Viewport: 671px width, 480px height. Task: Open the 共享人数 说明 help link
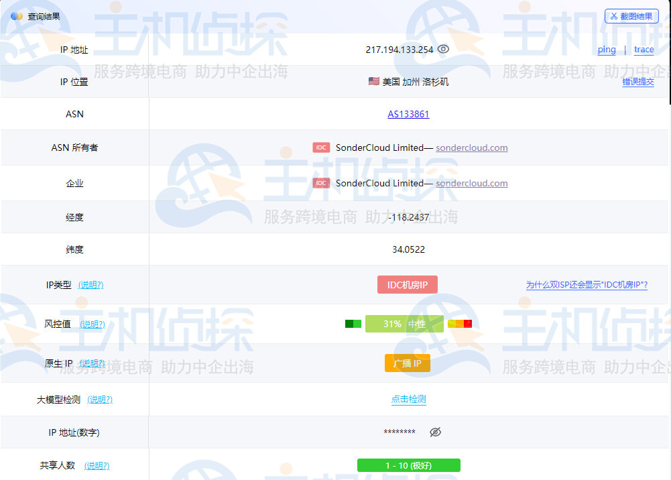tap(96, 465)
